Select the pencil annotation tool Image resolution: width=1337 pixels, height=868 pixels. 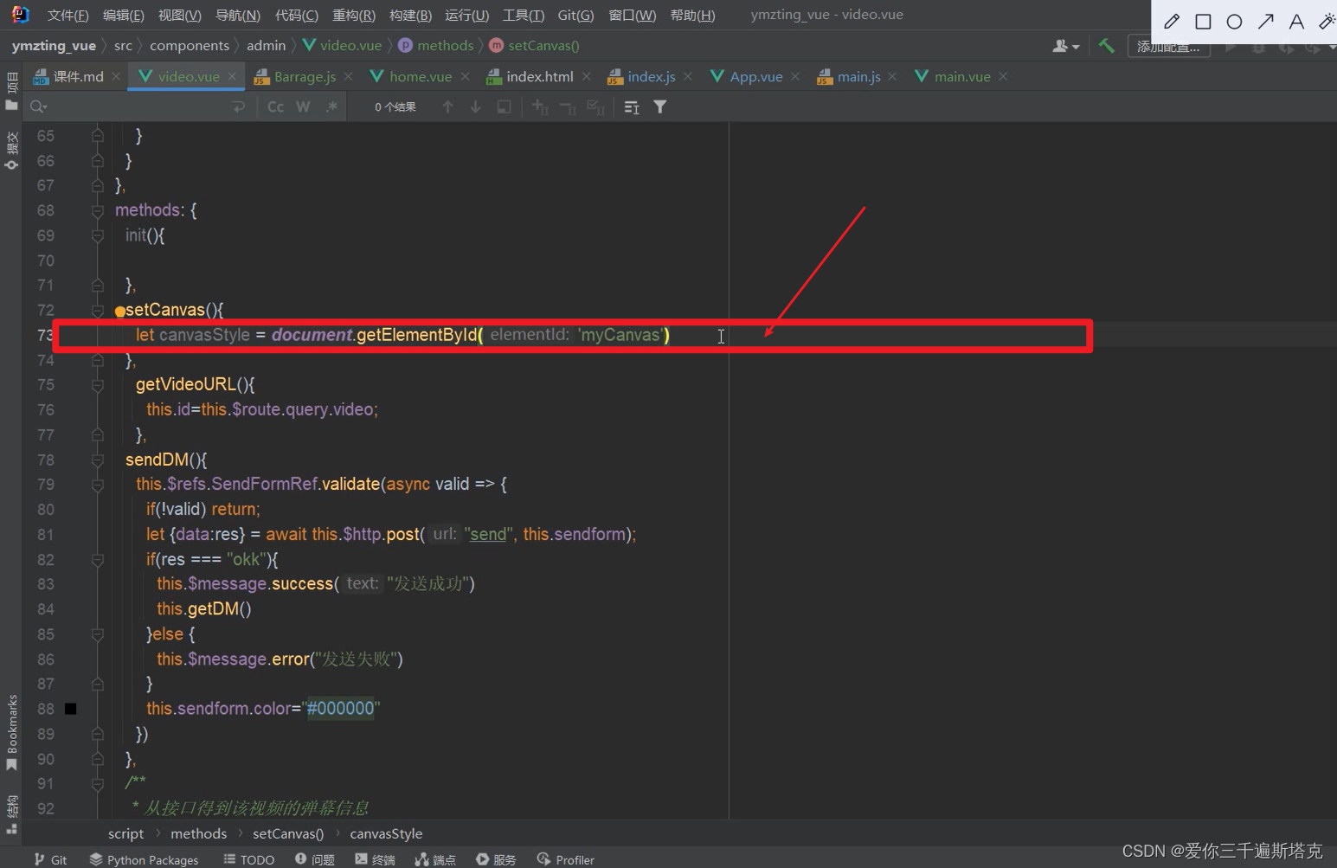point(1172,22)
